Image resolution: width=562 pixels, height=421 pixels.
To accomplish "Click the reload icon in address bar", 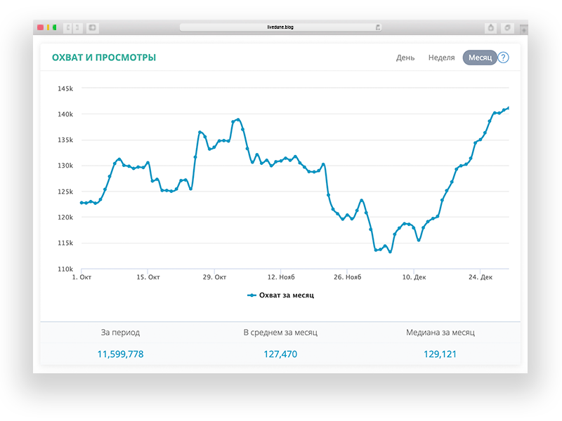I will 378,27.
